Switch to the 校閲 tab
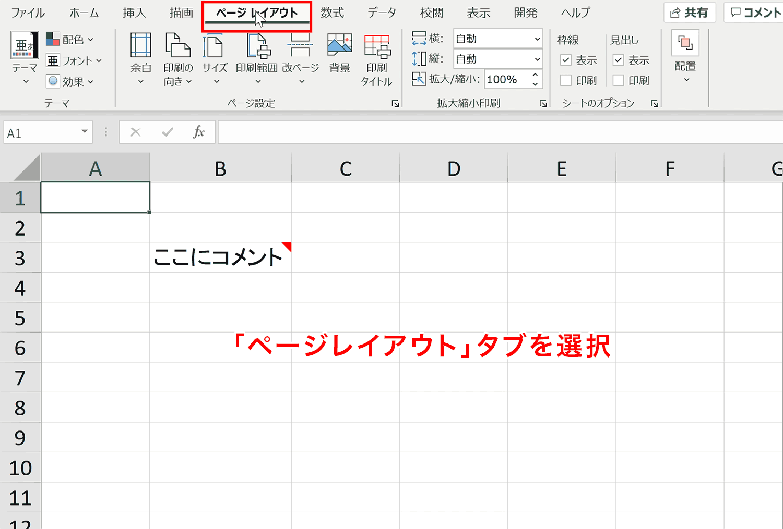783x529 pixels. 432,13
